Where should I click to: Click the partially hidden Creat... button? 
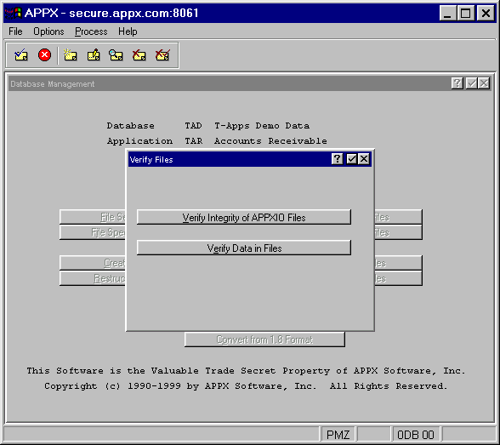93,263
